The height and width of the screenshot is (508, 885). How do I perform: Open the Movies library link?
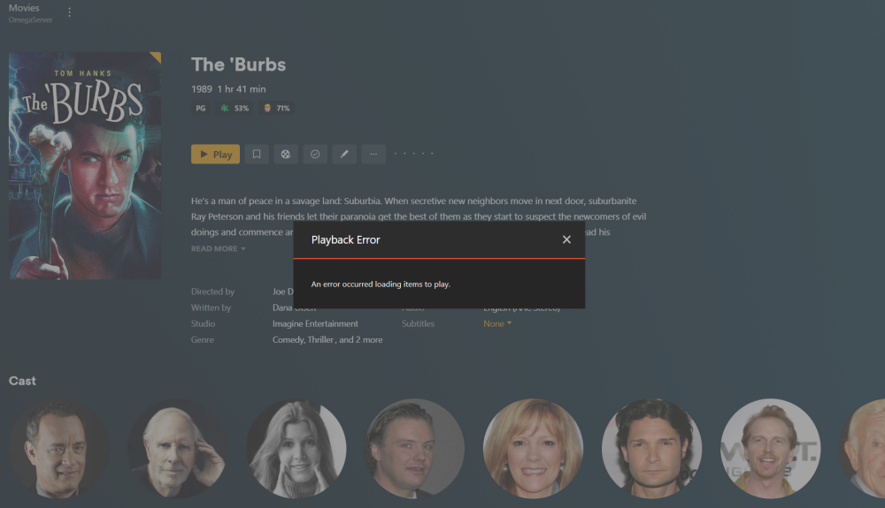24,8
